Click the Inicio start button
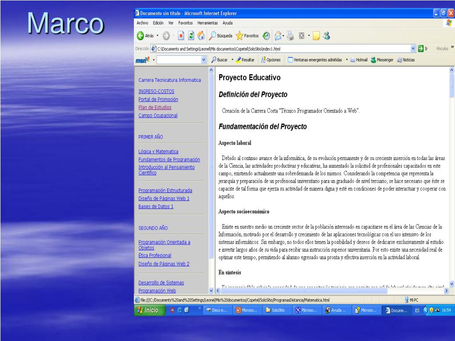Screen dimensions: 455x341 tap(150, 310)
